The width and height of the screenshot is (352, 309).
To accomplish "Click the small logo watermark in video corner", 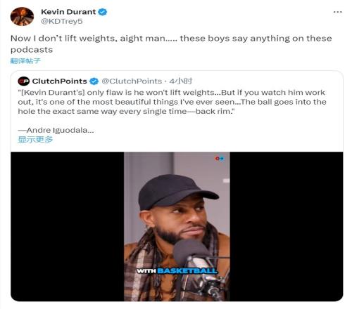I will tap(220, 159).
